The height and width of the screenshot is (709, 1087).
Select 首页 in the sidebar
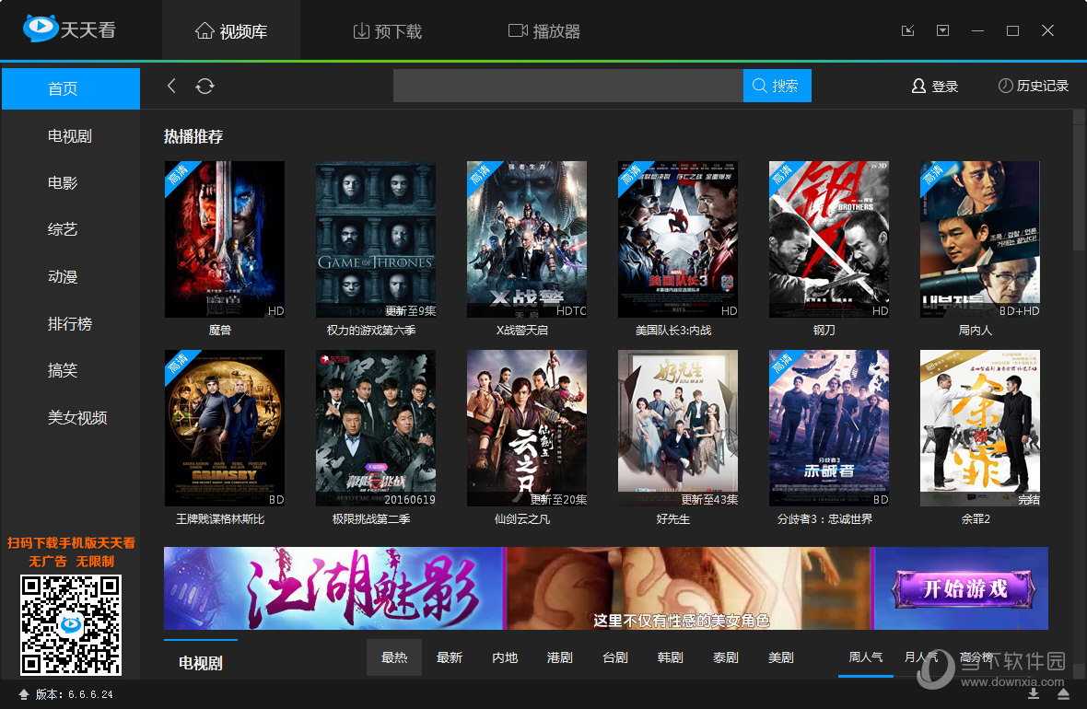[71, 88]
